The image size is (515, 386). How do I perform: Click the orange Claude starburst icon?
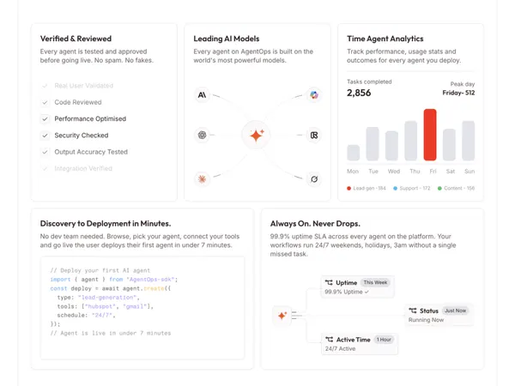(x=202, y=179)
